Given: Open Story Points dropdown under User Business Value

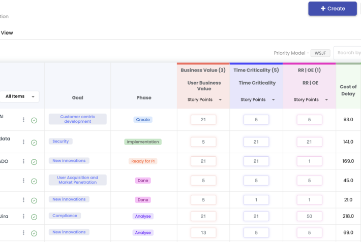Looking at the screenshot, I should (x=204, y=100).
